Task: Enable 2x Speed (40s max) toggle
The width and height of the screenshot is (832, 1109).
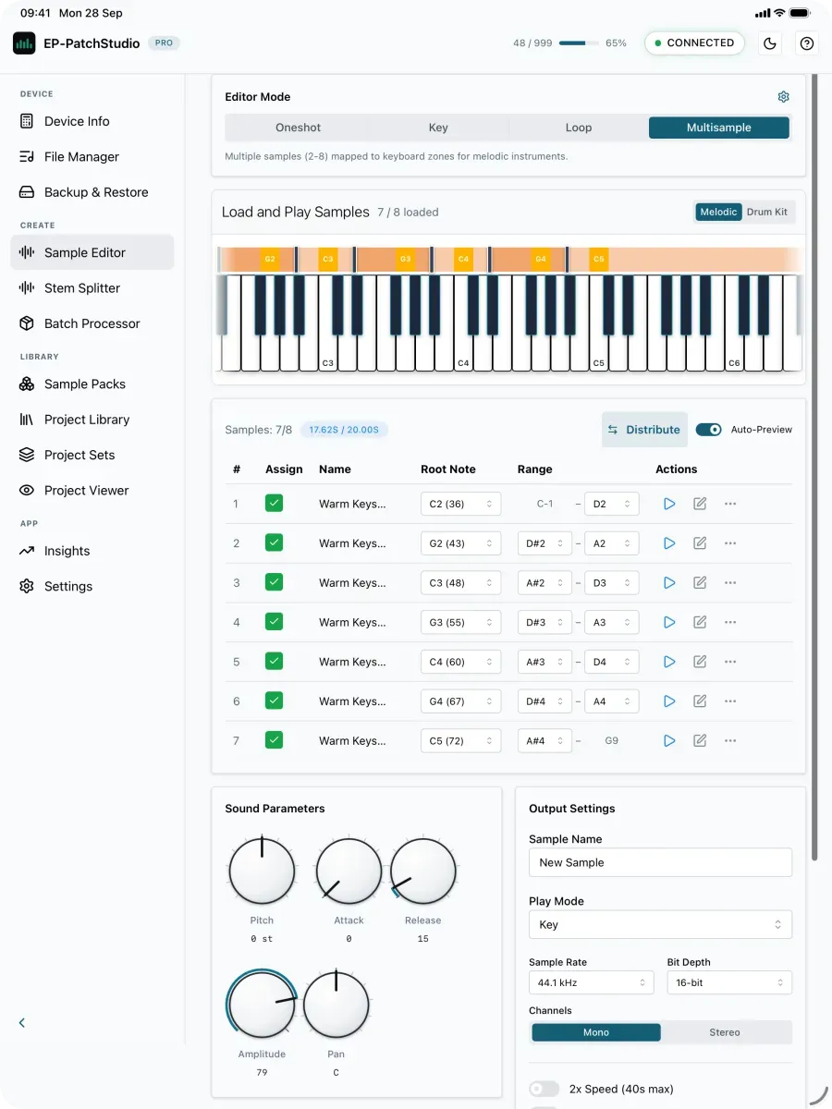Action: click(544, 1089)
